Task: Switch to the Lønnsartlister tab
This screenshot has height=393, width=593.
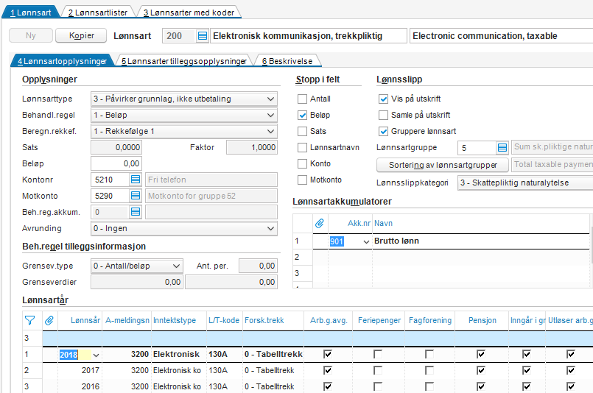Action: pos(97,13)
